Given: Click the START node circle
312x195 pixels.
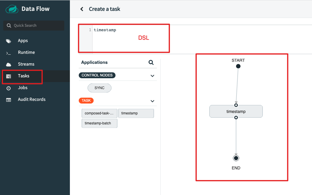Looking at the screenshot, I should pyautogui.click(x=238, y=66).
